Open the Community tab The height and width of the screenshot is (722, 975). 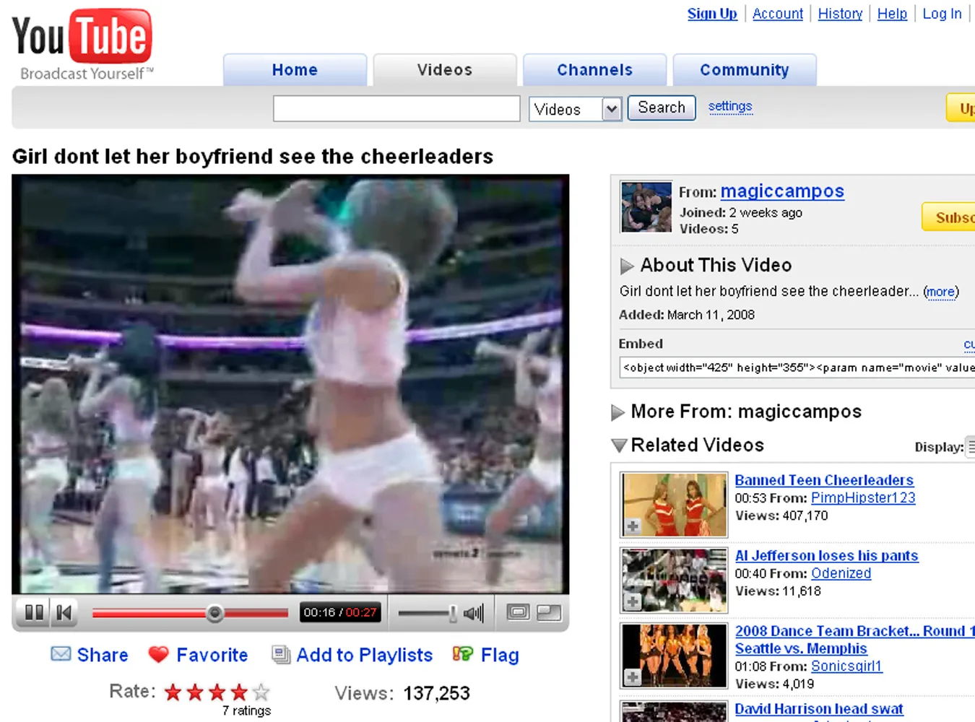(744, 70)
